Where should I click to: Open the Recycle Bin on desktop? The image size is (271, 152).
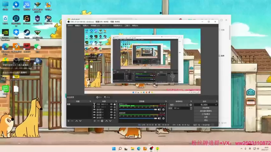(5, 20)
